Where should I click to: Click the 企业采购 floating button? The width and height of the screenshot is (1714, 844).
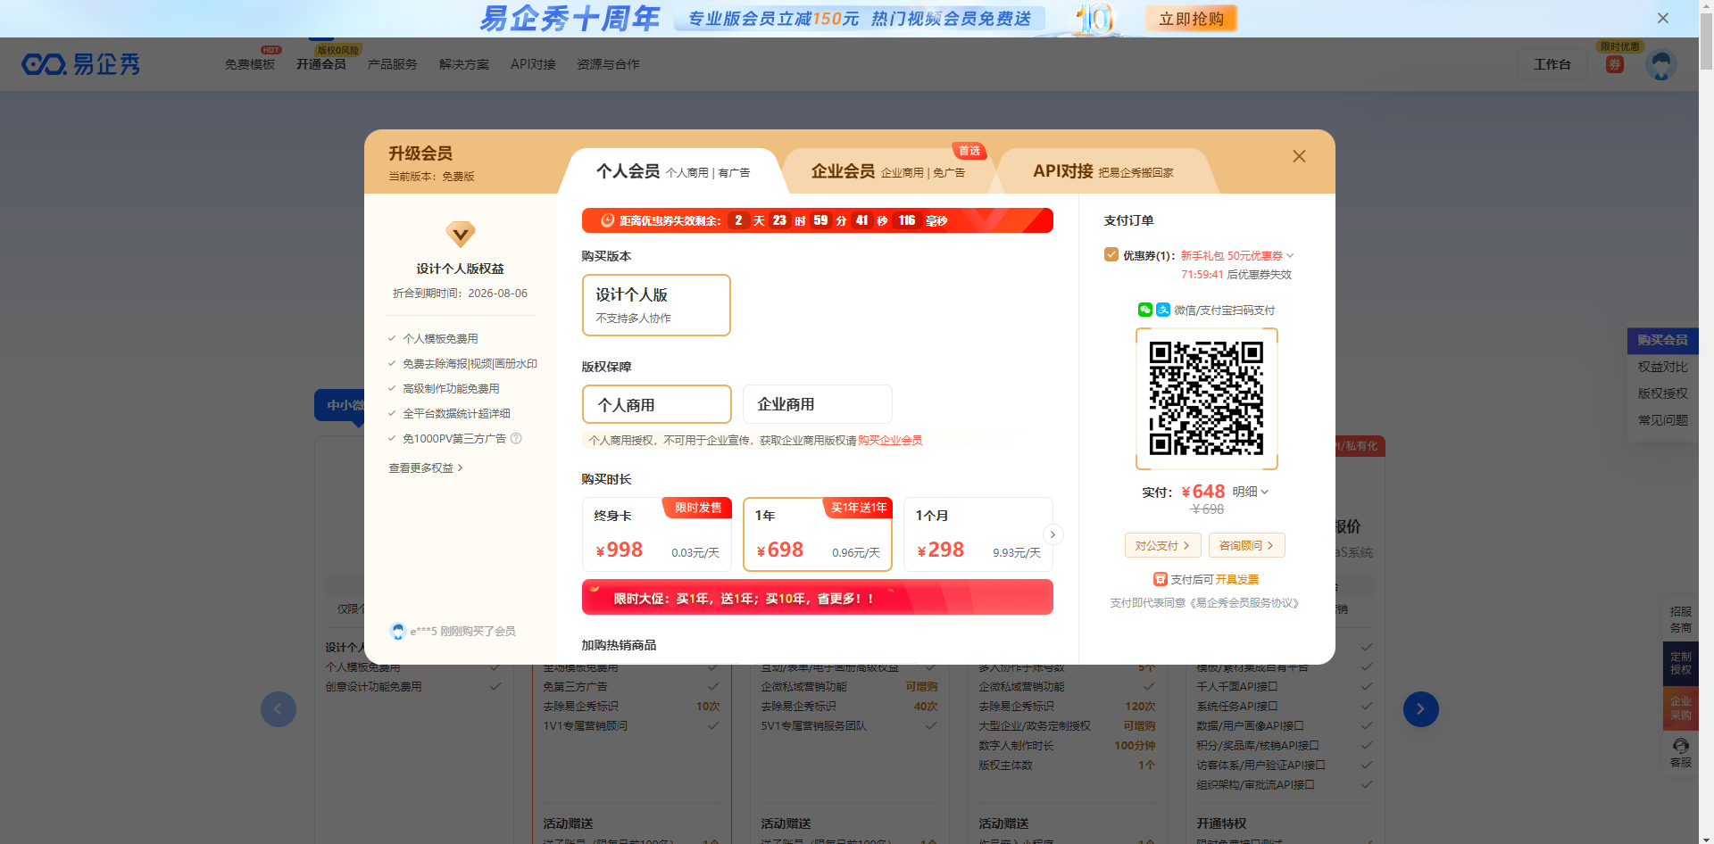tap(1680, 708)
